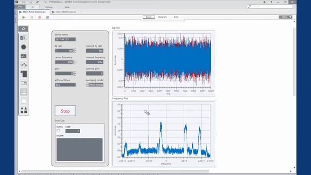This screenshot has height=175, width=311.
Task: Click the Error Out code field
Action: coord(72,131)
